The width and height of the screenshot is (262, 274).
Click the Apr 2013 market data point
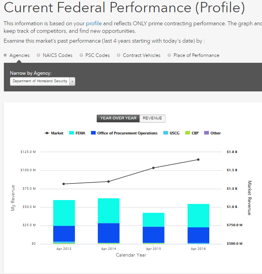[63, 184]
